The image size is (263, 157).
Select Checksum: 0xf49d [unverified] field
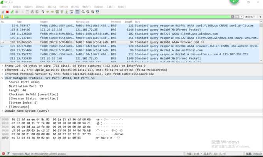coord(34,94)
